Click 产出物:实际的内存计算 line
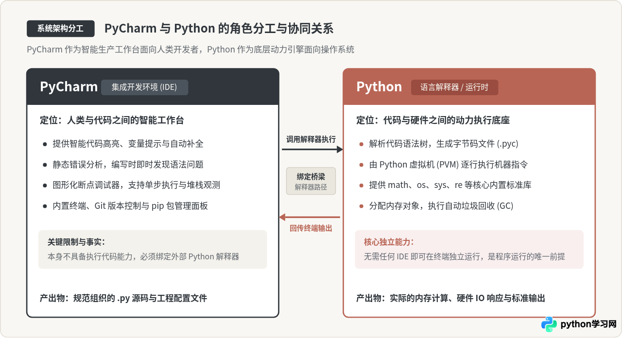Screen dimensions: 622x338 tap(450, 298)
